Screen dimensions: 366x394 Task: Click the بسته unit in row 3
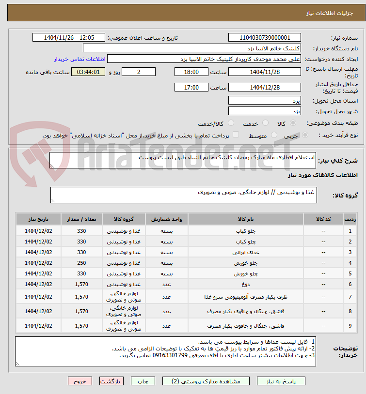click(x=166, y=252)
